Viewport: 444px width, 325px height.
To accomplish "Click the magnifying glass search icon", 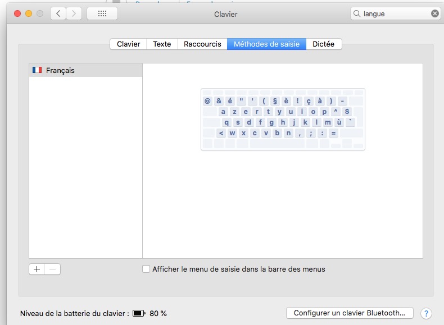I will (357, 13).
